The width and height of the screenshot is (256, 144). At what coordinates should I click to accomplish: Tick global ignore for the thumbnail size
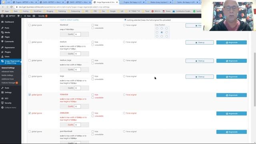(30, 25)
